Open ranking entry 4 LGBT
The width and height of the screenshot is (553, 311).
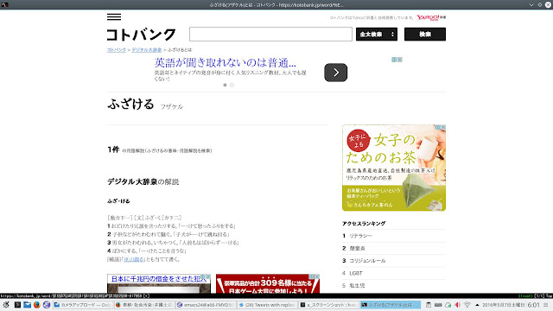394,273
